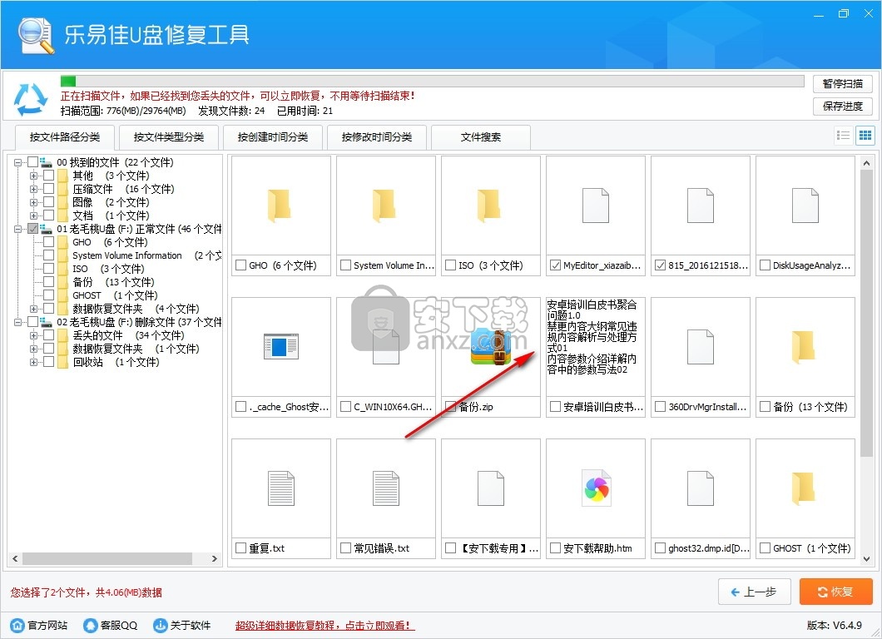The image size is (882, 639).
Task: Expand the 图像 (2 个文件) node
Action: [x=34, y=202]
